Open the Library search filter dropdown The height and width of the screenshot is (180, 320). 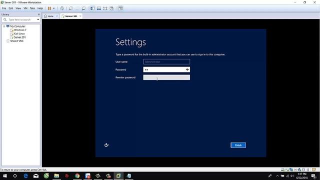pos(38,19)
